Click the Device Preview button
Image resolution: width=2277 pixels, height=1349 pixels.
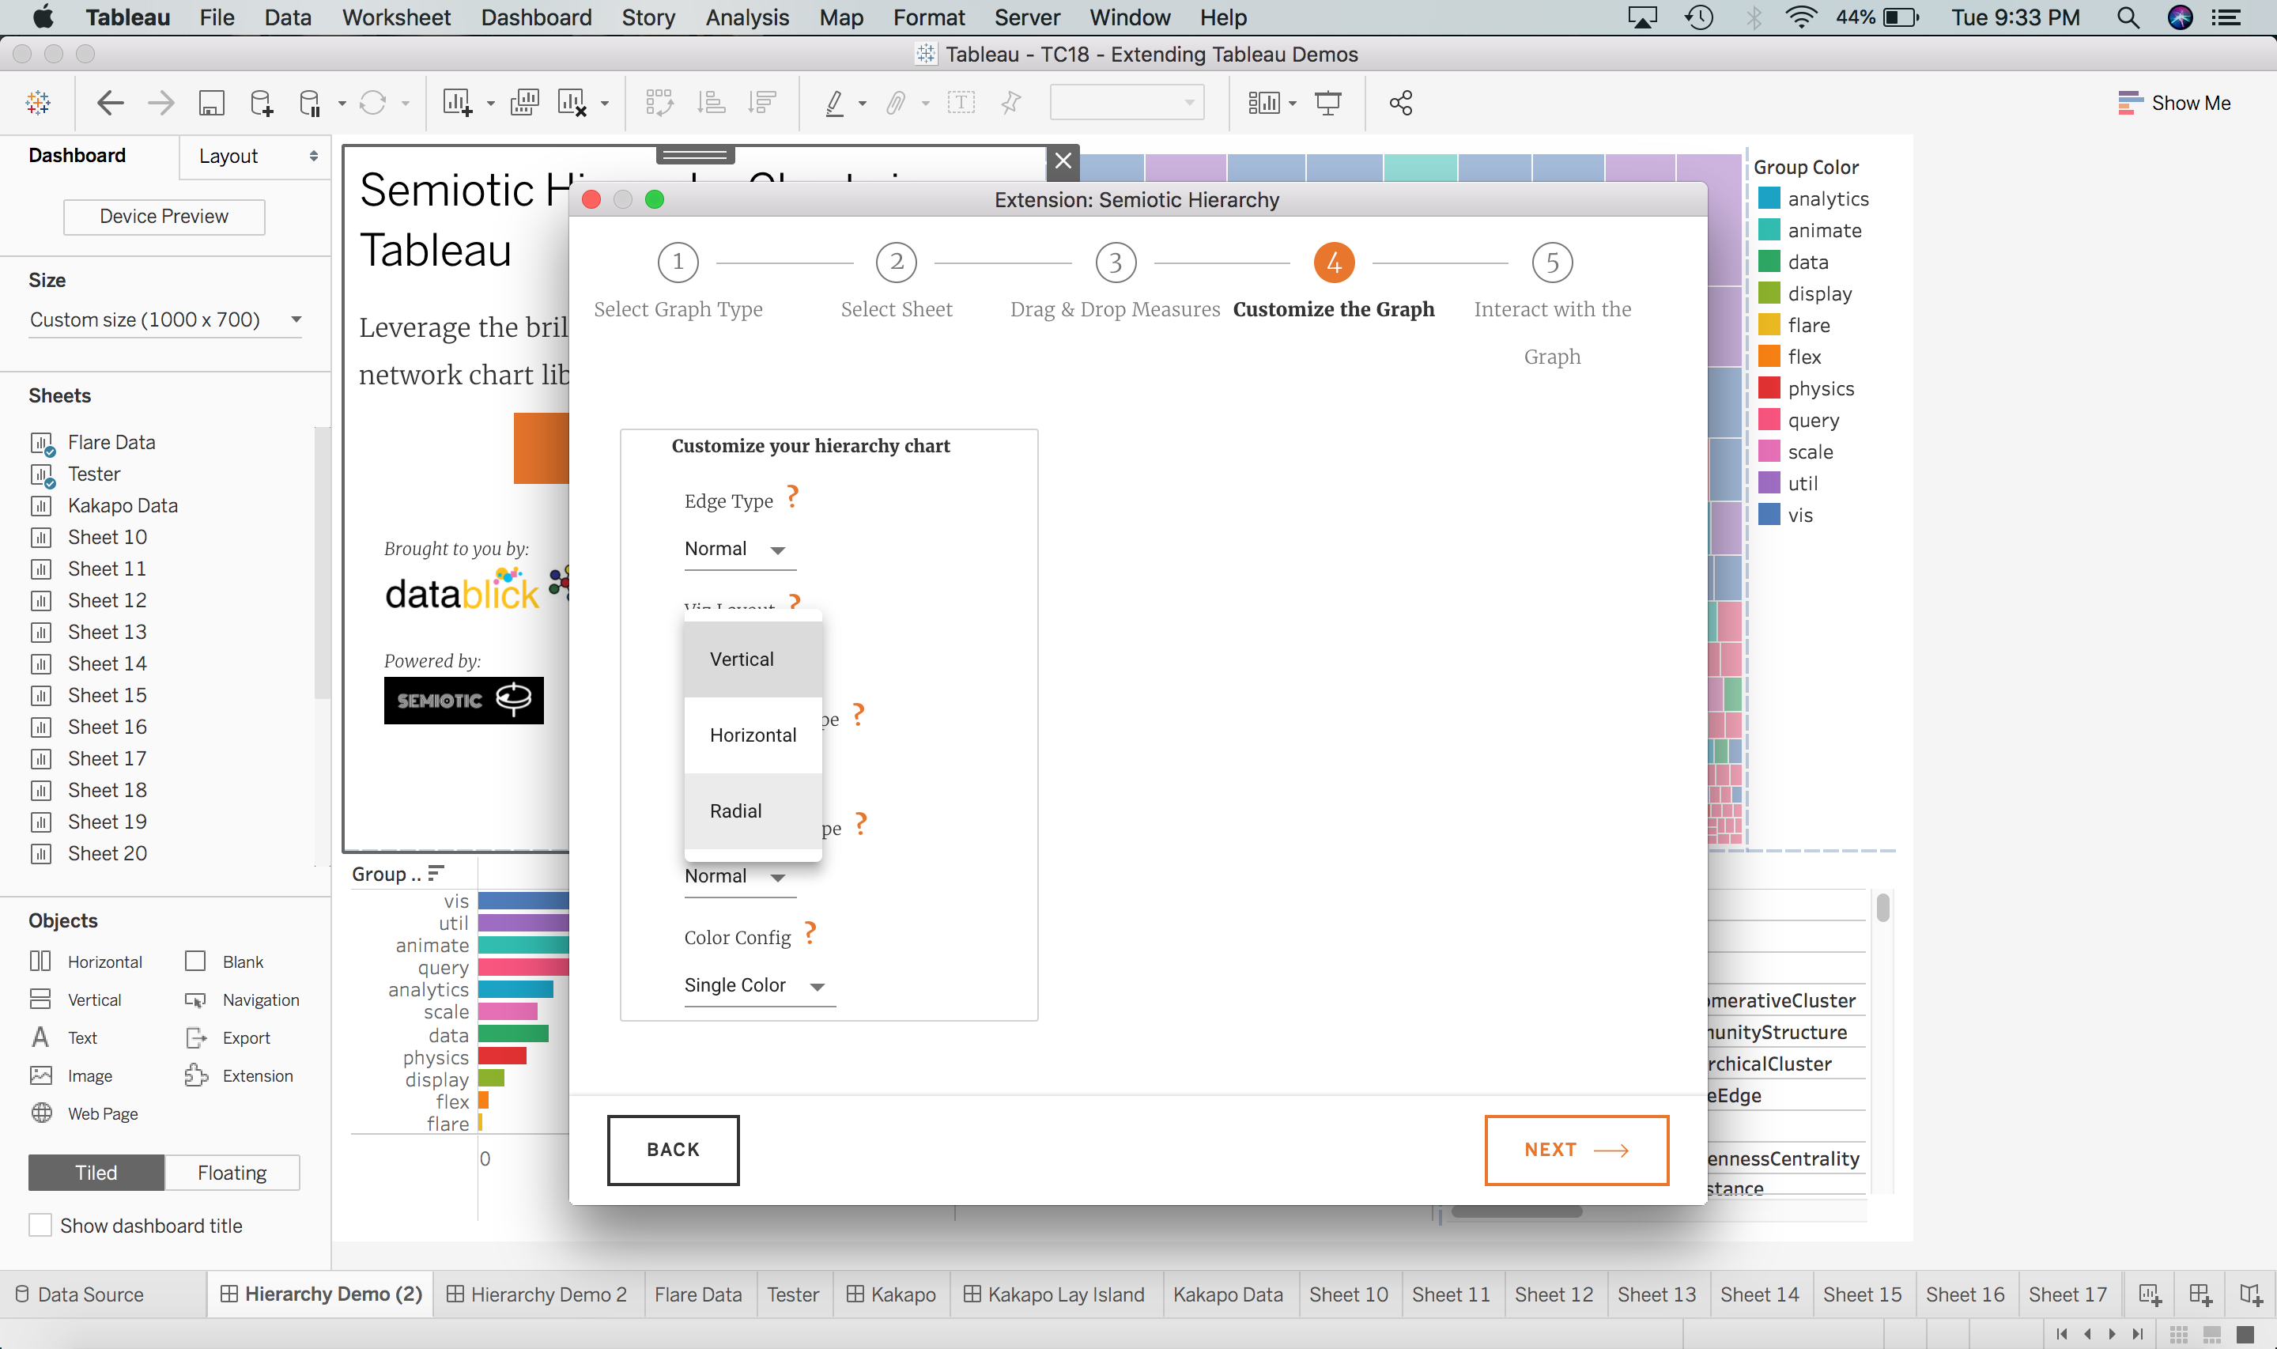164,217
